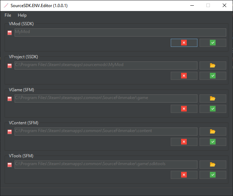Open the Help menu
Image resolution: width=233 pixels, height=196 pixels.
tap(22, 15)
